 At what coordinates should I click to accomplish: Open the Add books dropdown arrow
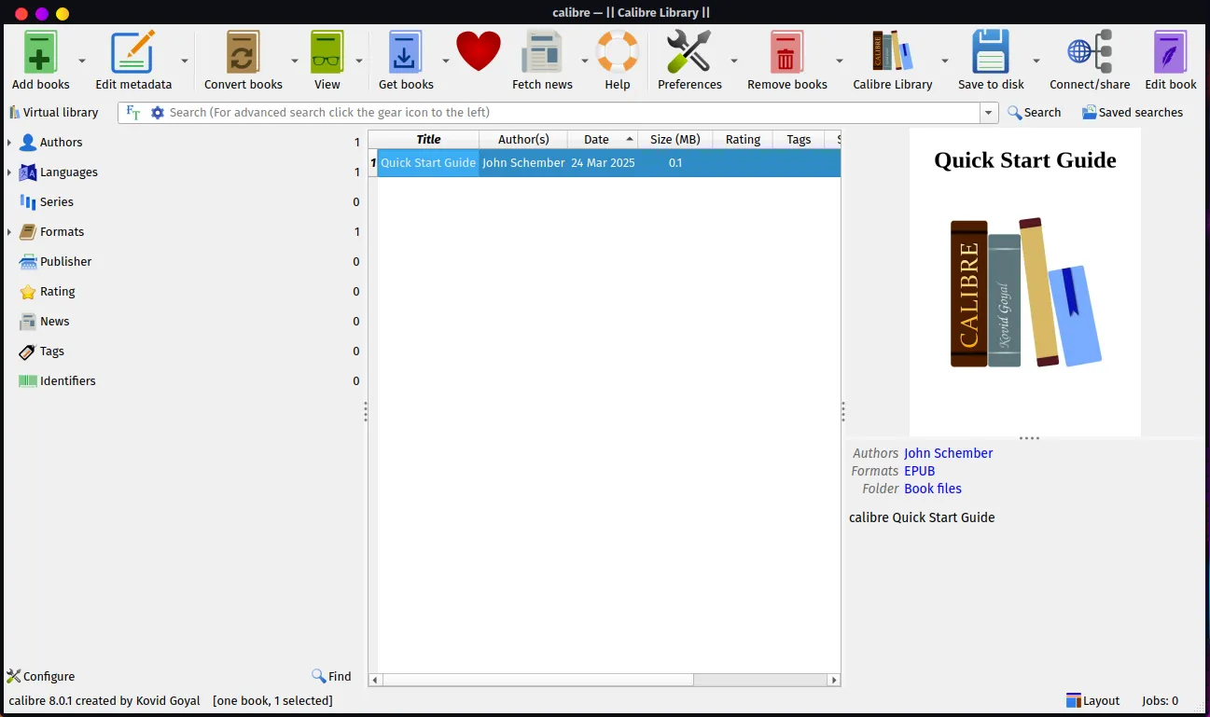[x=82, y=61]
